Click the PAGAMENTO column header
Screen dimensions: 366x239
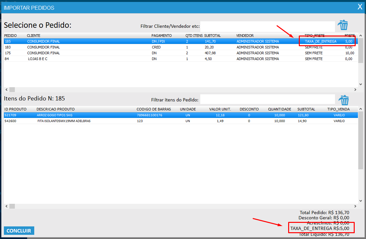coord(162,36)
